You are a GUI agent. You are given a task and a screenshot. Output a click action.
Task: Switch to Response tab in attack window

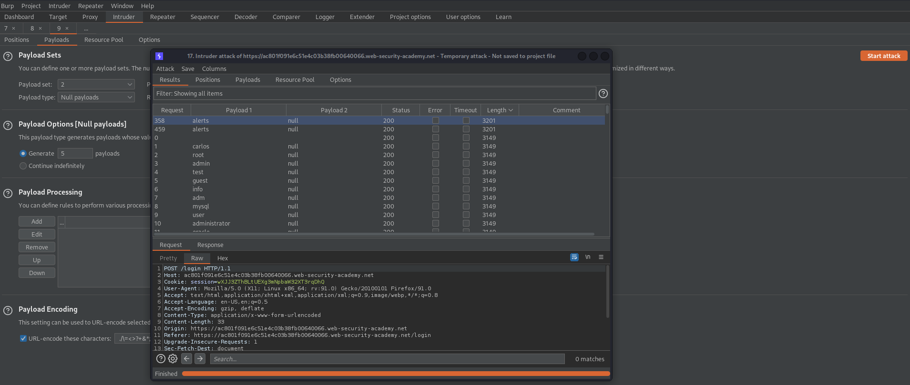[210, 245]
